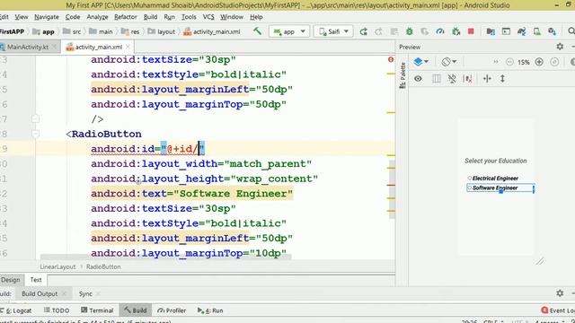Open the Help menu
This screenshot has width=575, height=323.
[x=256, y=17]
